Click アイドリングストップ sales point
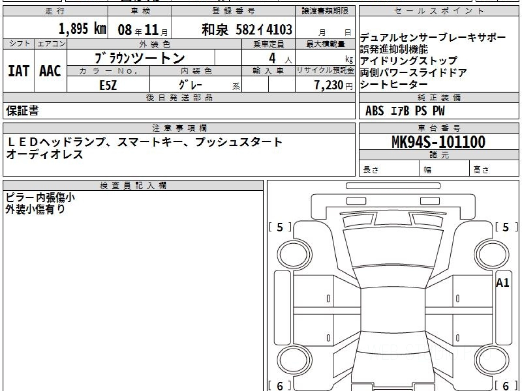 (408, 61)
